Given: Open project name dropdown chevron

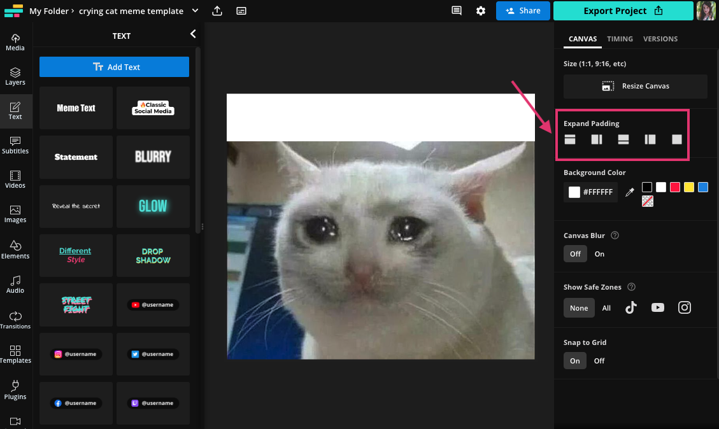Looking at the screenshot, I should 195,11.
